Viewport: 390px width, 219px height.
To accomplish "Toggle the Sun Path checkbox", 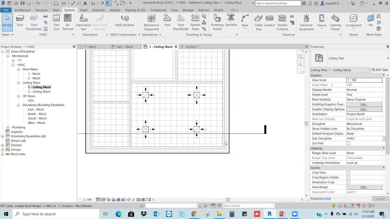I will point(349,144).
